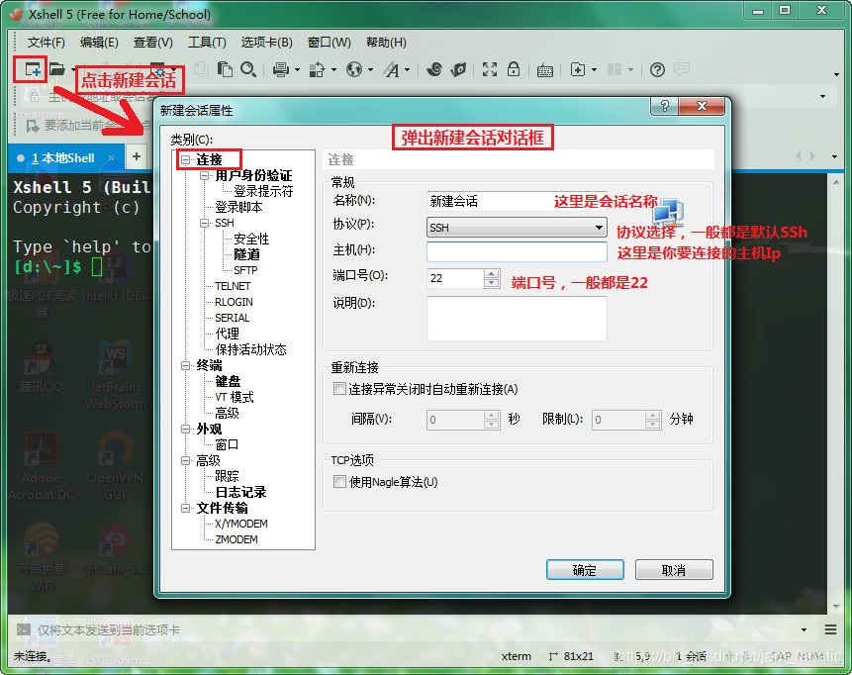Click the Paste clipboard toolbar icon
The height and width of the screenshot is (675, 852).
[x=225, y=69]
